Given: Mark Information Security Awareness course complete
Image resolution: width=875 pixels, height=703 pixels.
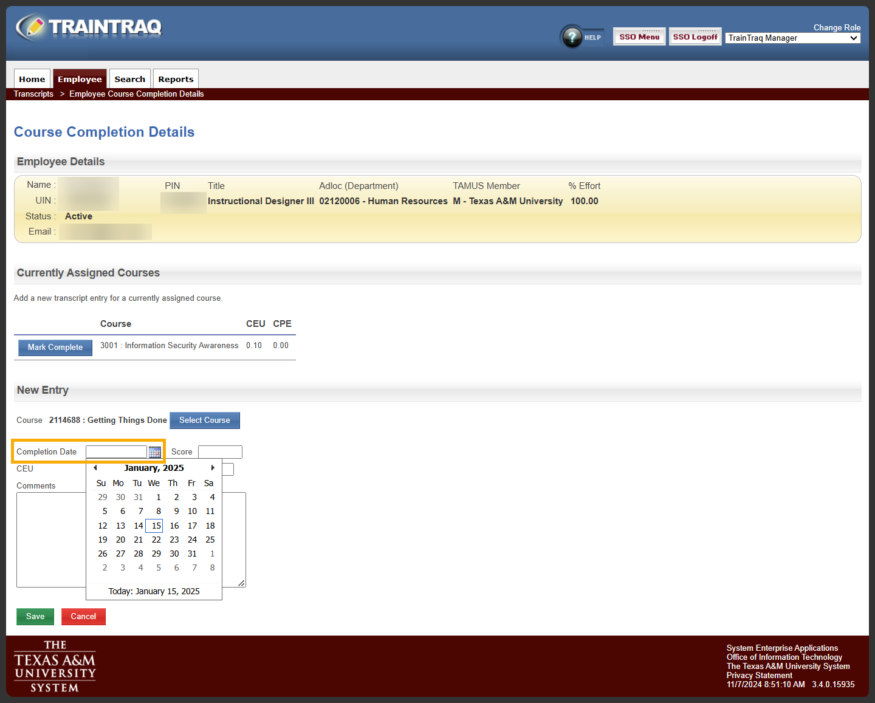Looking at the screenshot, I should 55,348.
